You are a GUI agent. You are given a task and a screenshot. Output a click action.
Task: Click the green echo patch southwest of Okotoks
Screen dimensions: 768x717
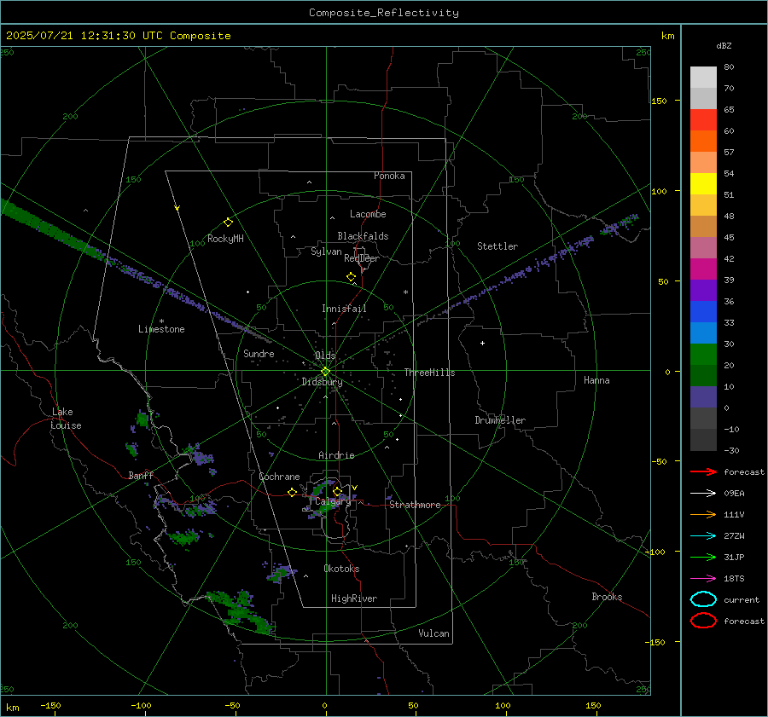(x=281, y=572)
